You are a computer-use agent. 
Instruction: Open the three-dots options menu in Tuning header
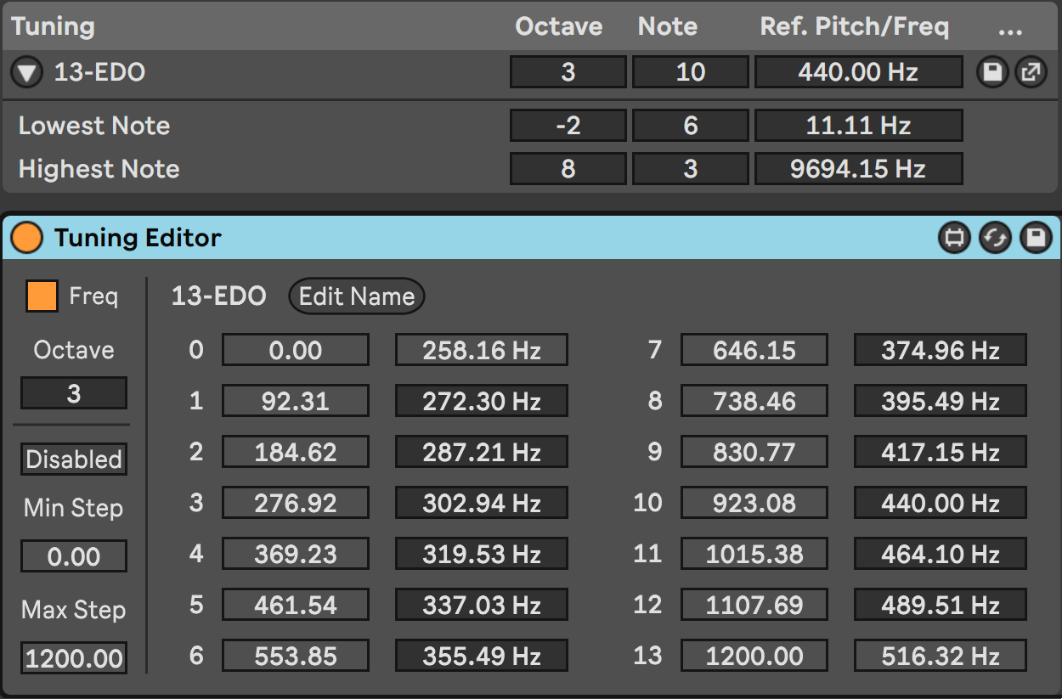pyautogui.click(x=1010, y=28)
